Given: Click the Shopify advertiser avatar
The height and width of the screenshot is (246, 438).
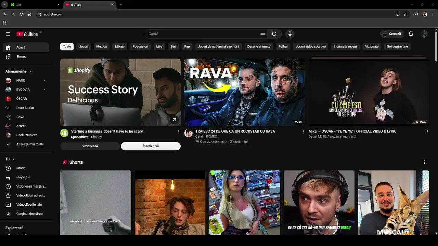Looking at the screenshot, I should click(x=64, y=133).
